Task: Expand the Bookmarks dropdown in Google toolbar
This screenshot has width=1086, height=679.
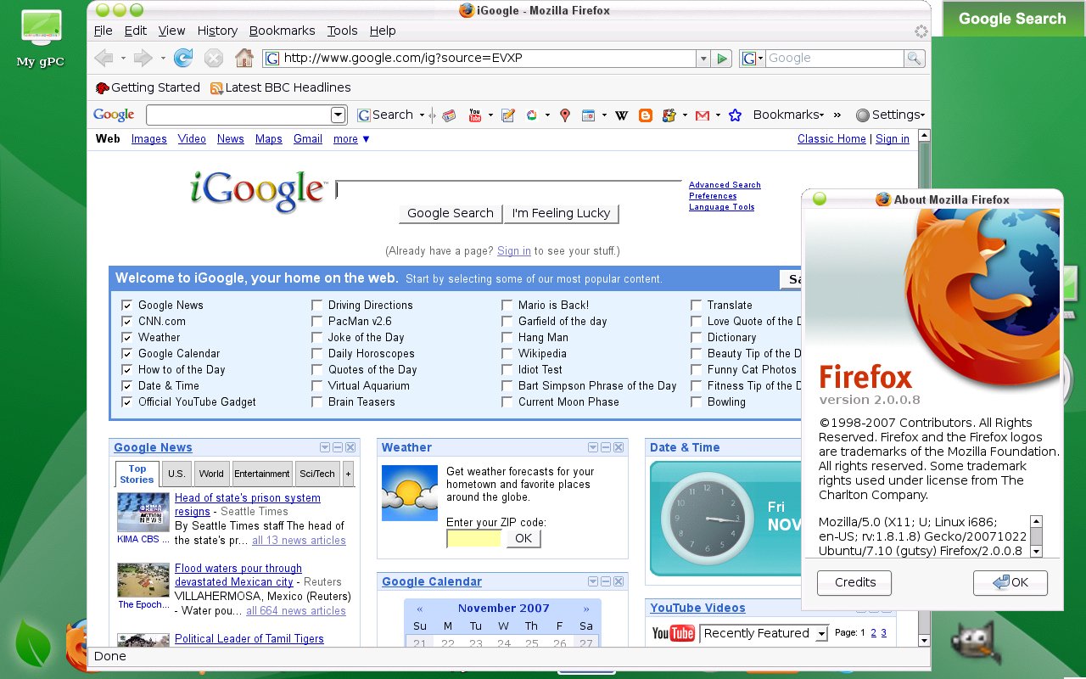Action: point(788,115)
